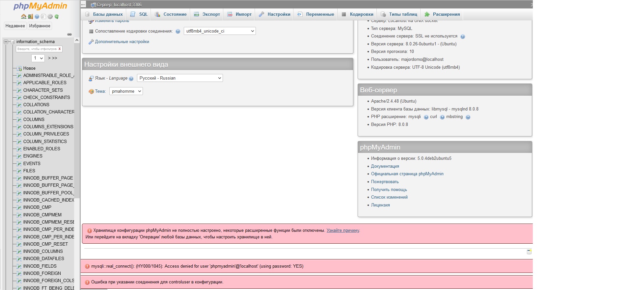
Task: Open the Документация link
Action: 385,166
